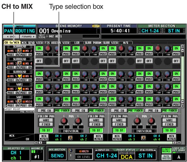Click the pair icon between CH 3 and CH 4
This screenshot has height=162, width=187.
(143, 138)
